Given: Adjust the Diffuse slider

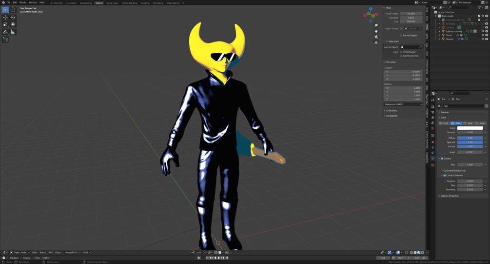Looking at the screenshot, I should 470,138.
